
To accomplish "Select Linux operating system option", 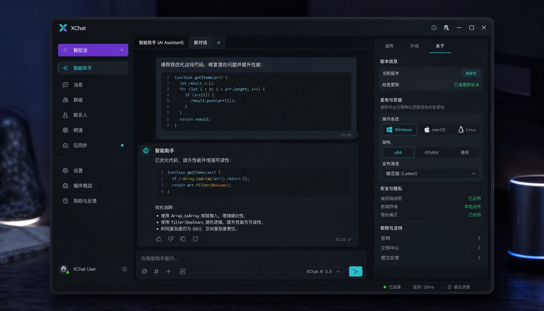I will 467,130.
